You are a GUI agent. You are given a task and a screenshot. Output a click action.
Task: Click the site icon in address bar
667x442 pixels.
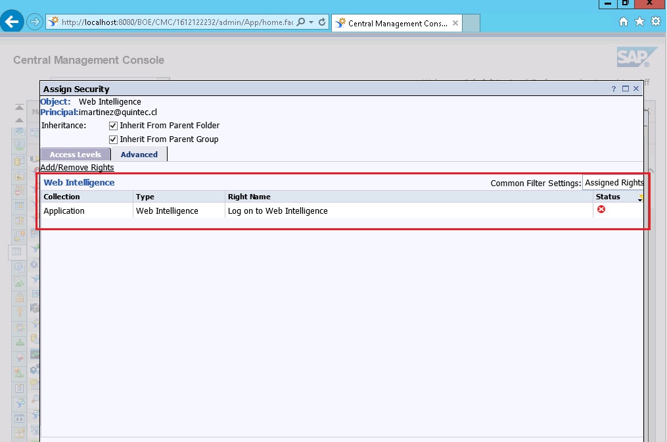[53, 22]
